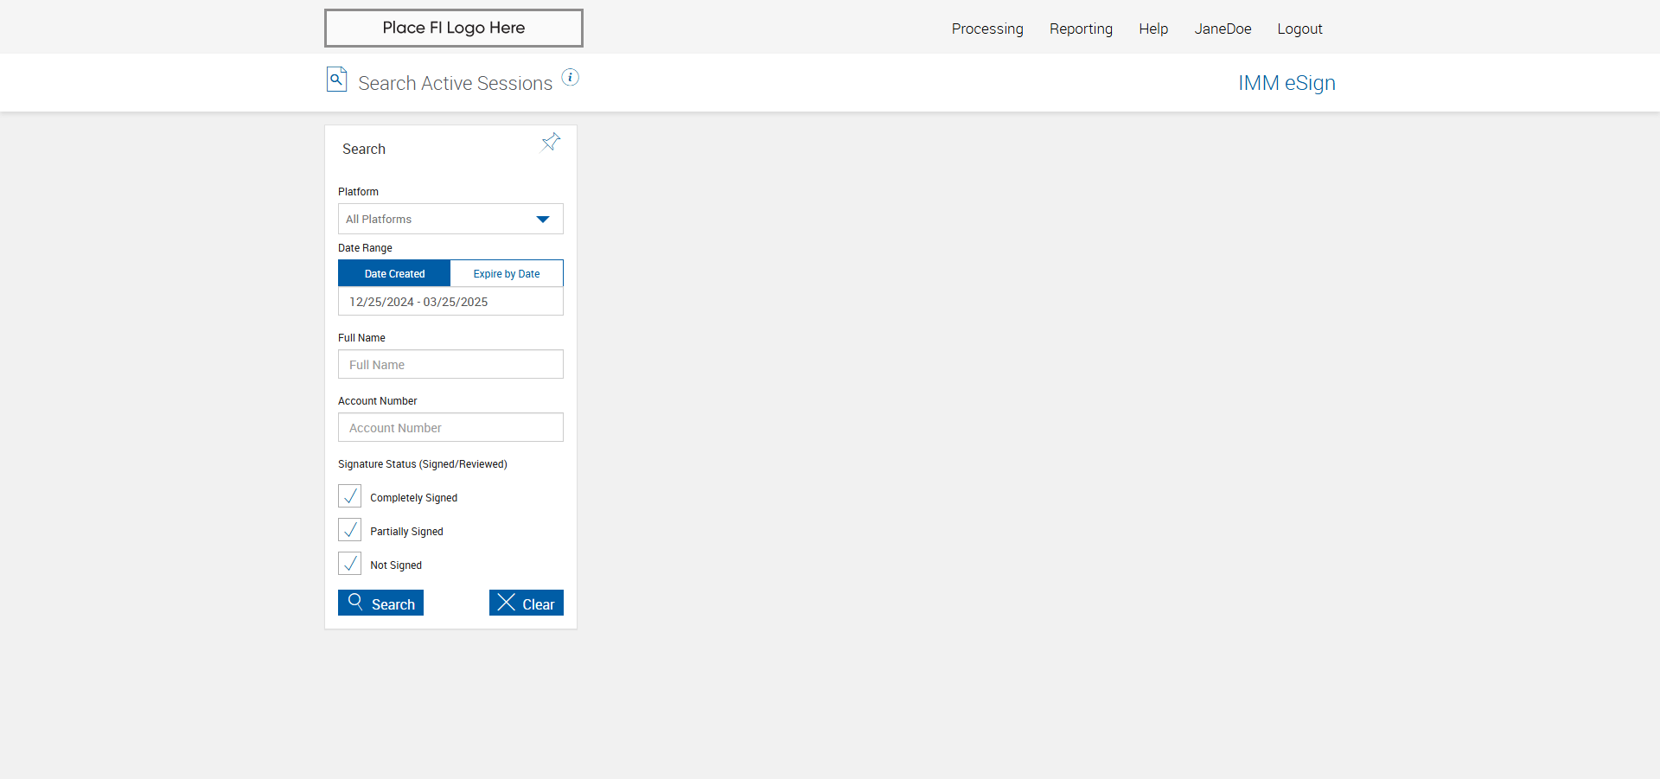
Task: Switch to Expire by Date tab
Action: [507, 273]
